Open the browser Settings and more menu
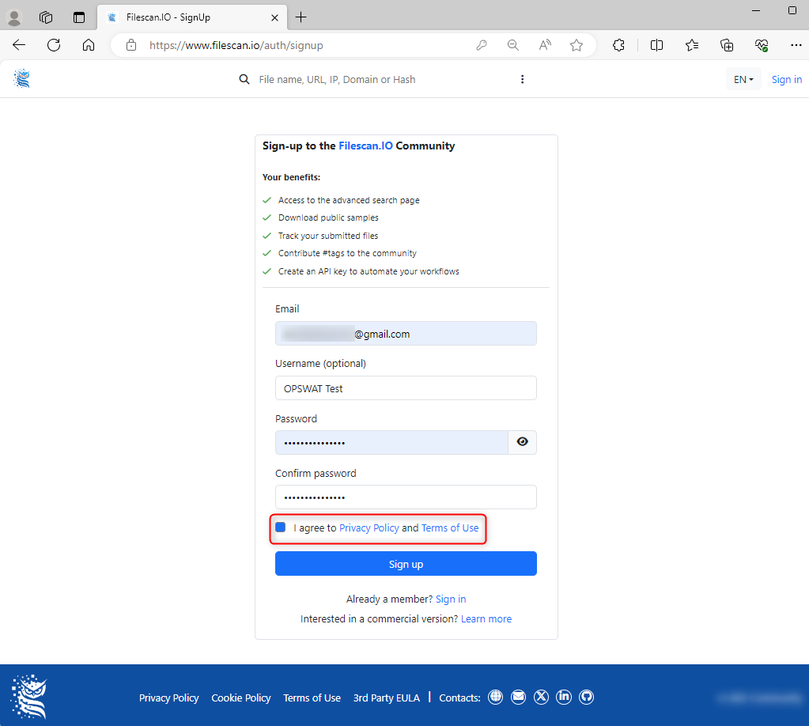This screenshot has width=809, height=726. [x=796, y=45]
